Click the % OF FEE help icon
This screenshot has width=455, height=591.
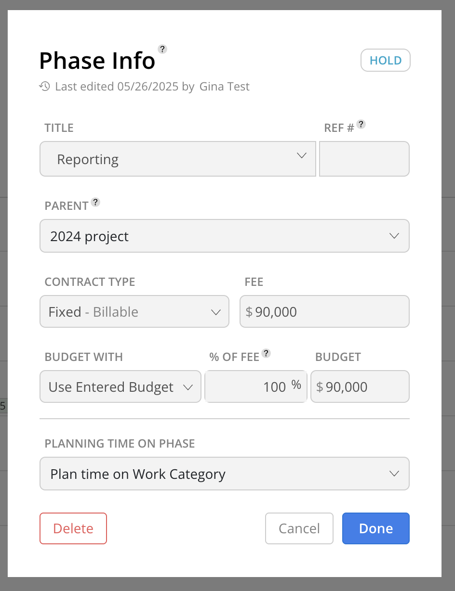266,353
